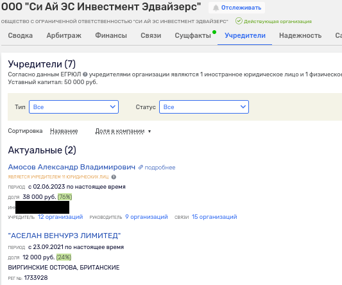Open Амосов Александр Владимирович profile
Screen dimensions: 342x285
[x=71, y=167]
